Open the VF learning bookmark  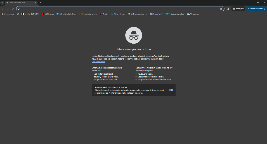click(193, 14)
